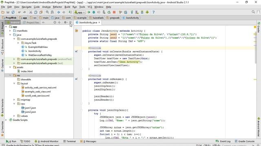Select the drawable folder
The width and height of the screenshot is (261, 146).
pyautogui.click(x=26, y=79)
